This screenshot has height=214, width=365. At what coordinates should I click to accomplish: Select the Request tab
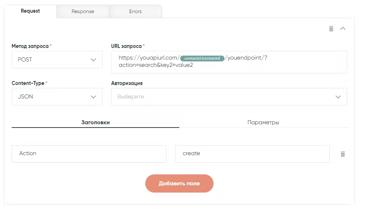[30, 11]
